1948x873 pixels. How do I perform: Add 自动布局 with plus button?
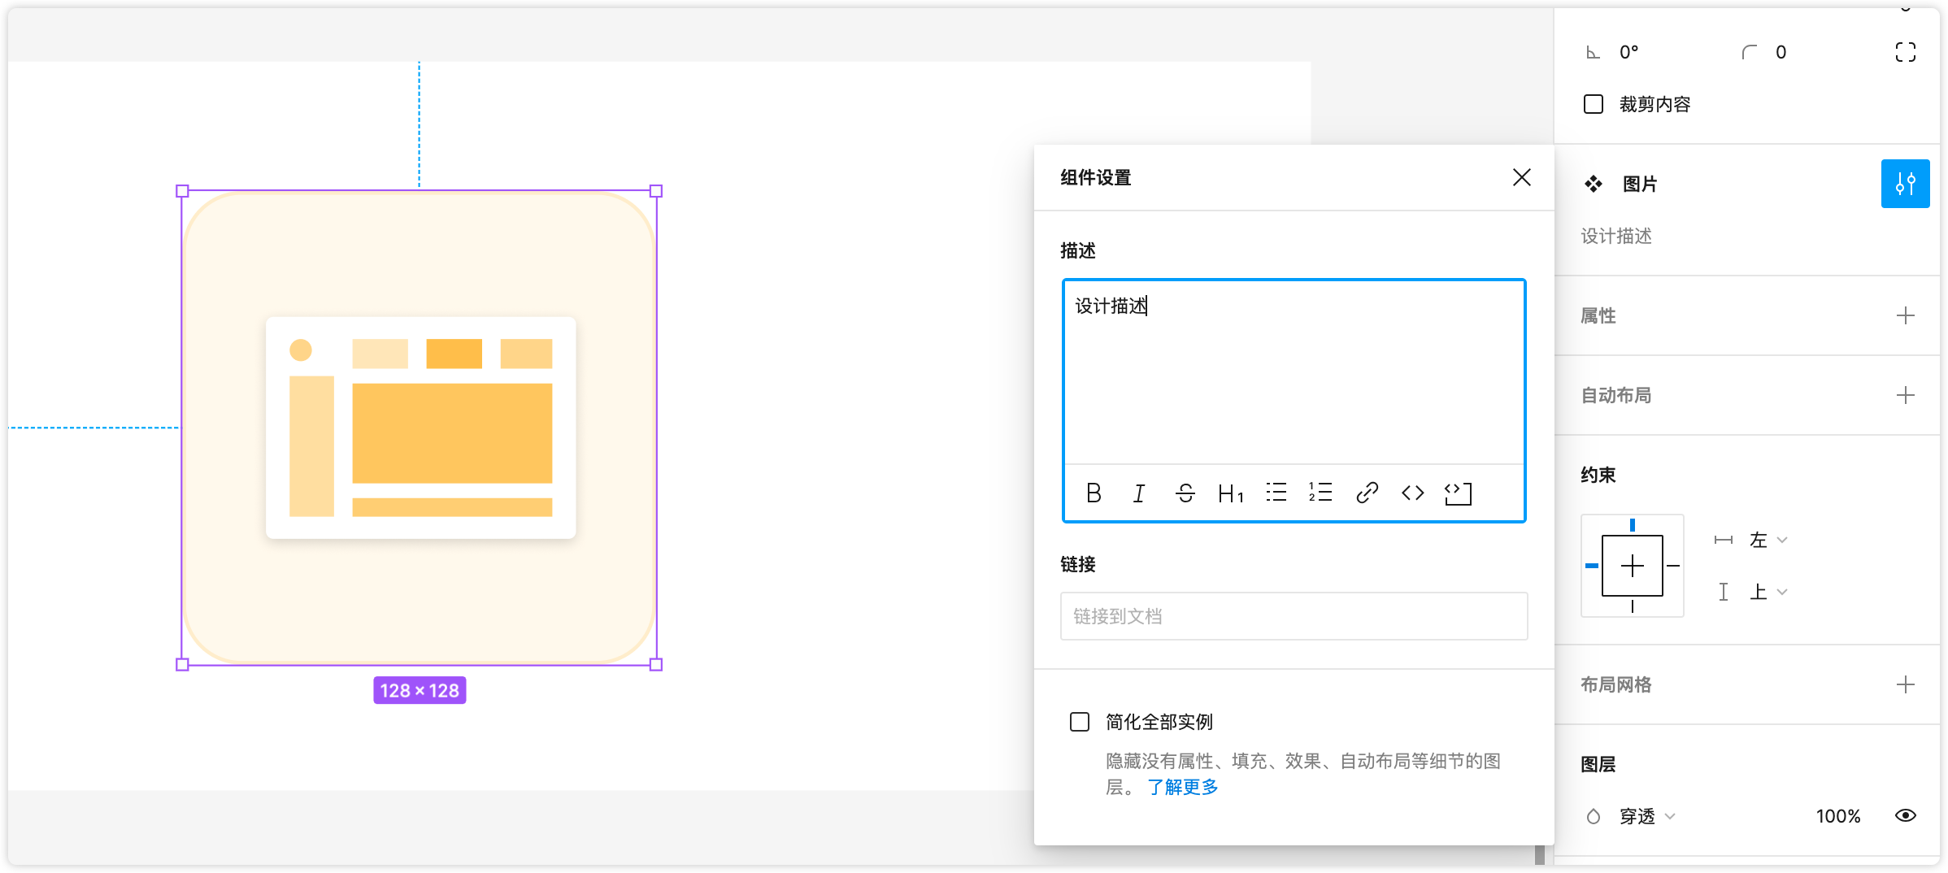(1905, 395)
